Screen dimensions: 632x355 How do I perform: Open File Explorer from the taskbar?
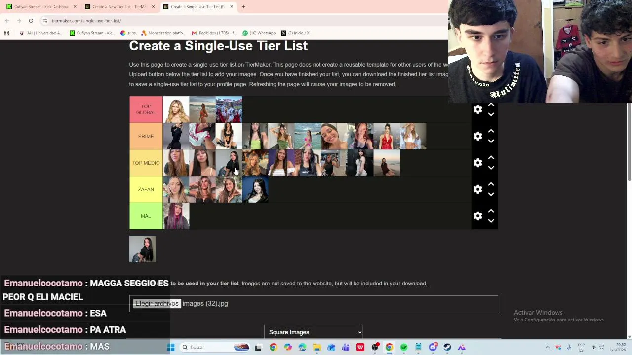pyautogui.click(x=317, y=347)
